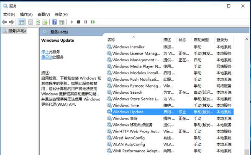This screenshot has width=251, height=155.
Task: Open the 文件(F) menu
Action: click(x=9, y=15)
